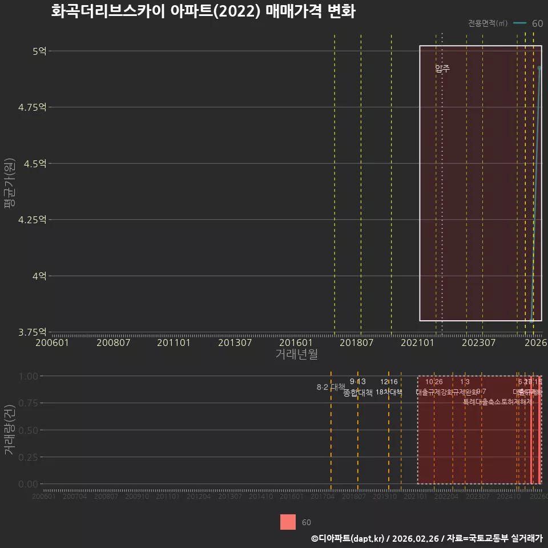
Task: Click 201101 on the price chart x-axis
Action: [174, 342]
